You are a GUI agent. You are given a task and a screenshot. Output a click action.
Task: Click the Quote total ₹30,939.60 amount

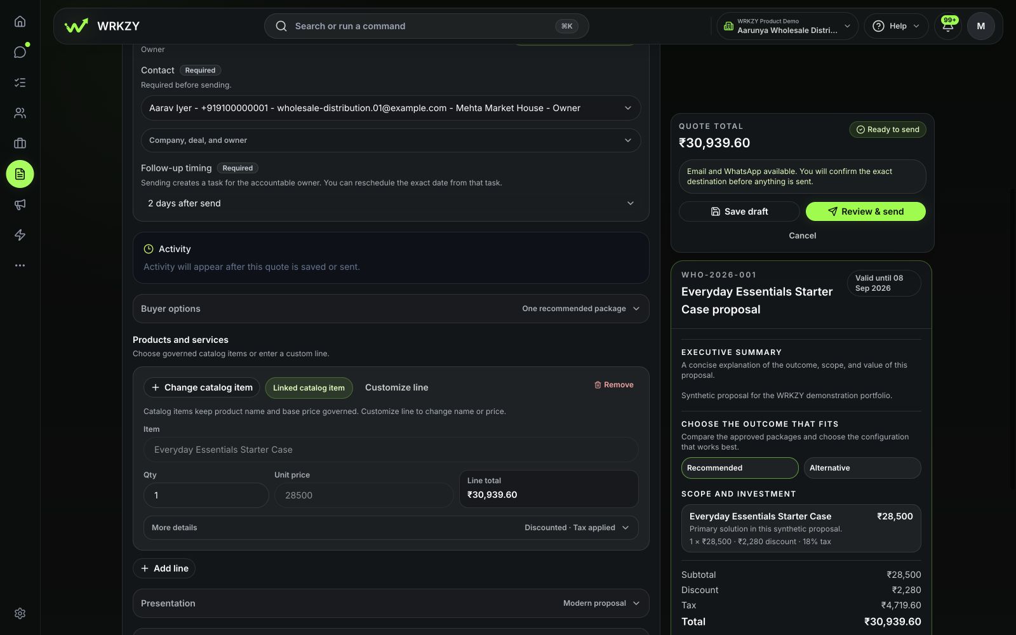(x=714, y=143)
